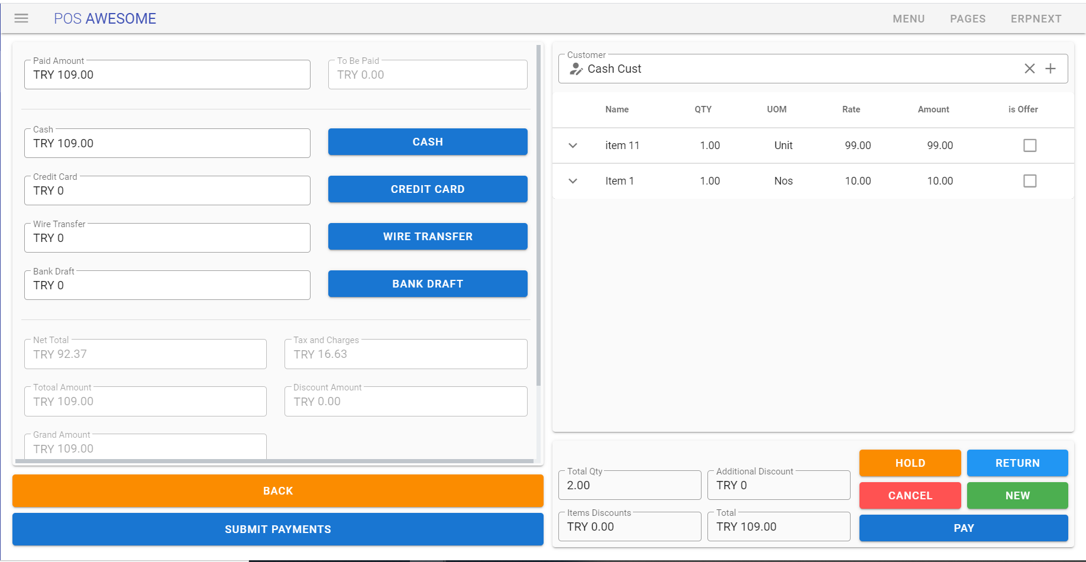Expand the Item 1 row details
1086x562 pixels.
[x=573, y=181]
